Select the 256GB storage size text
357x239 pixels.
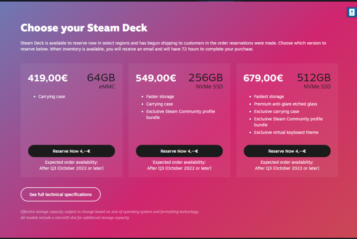[206, 78]
